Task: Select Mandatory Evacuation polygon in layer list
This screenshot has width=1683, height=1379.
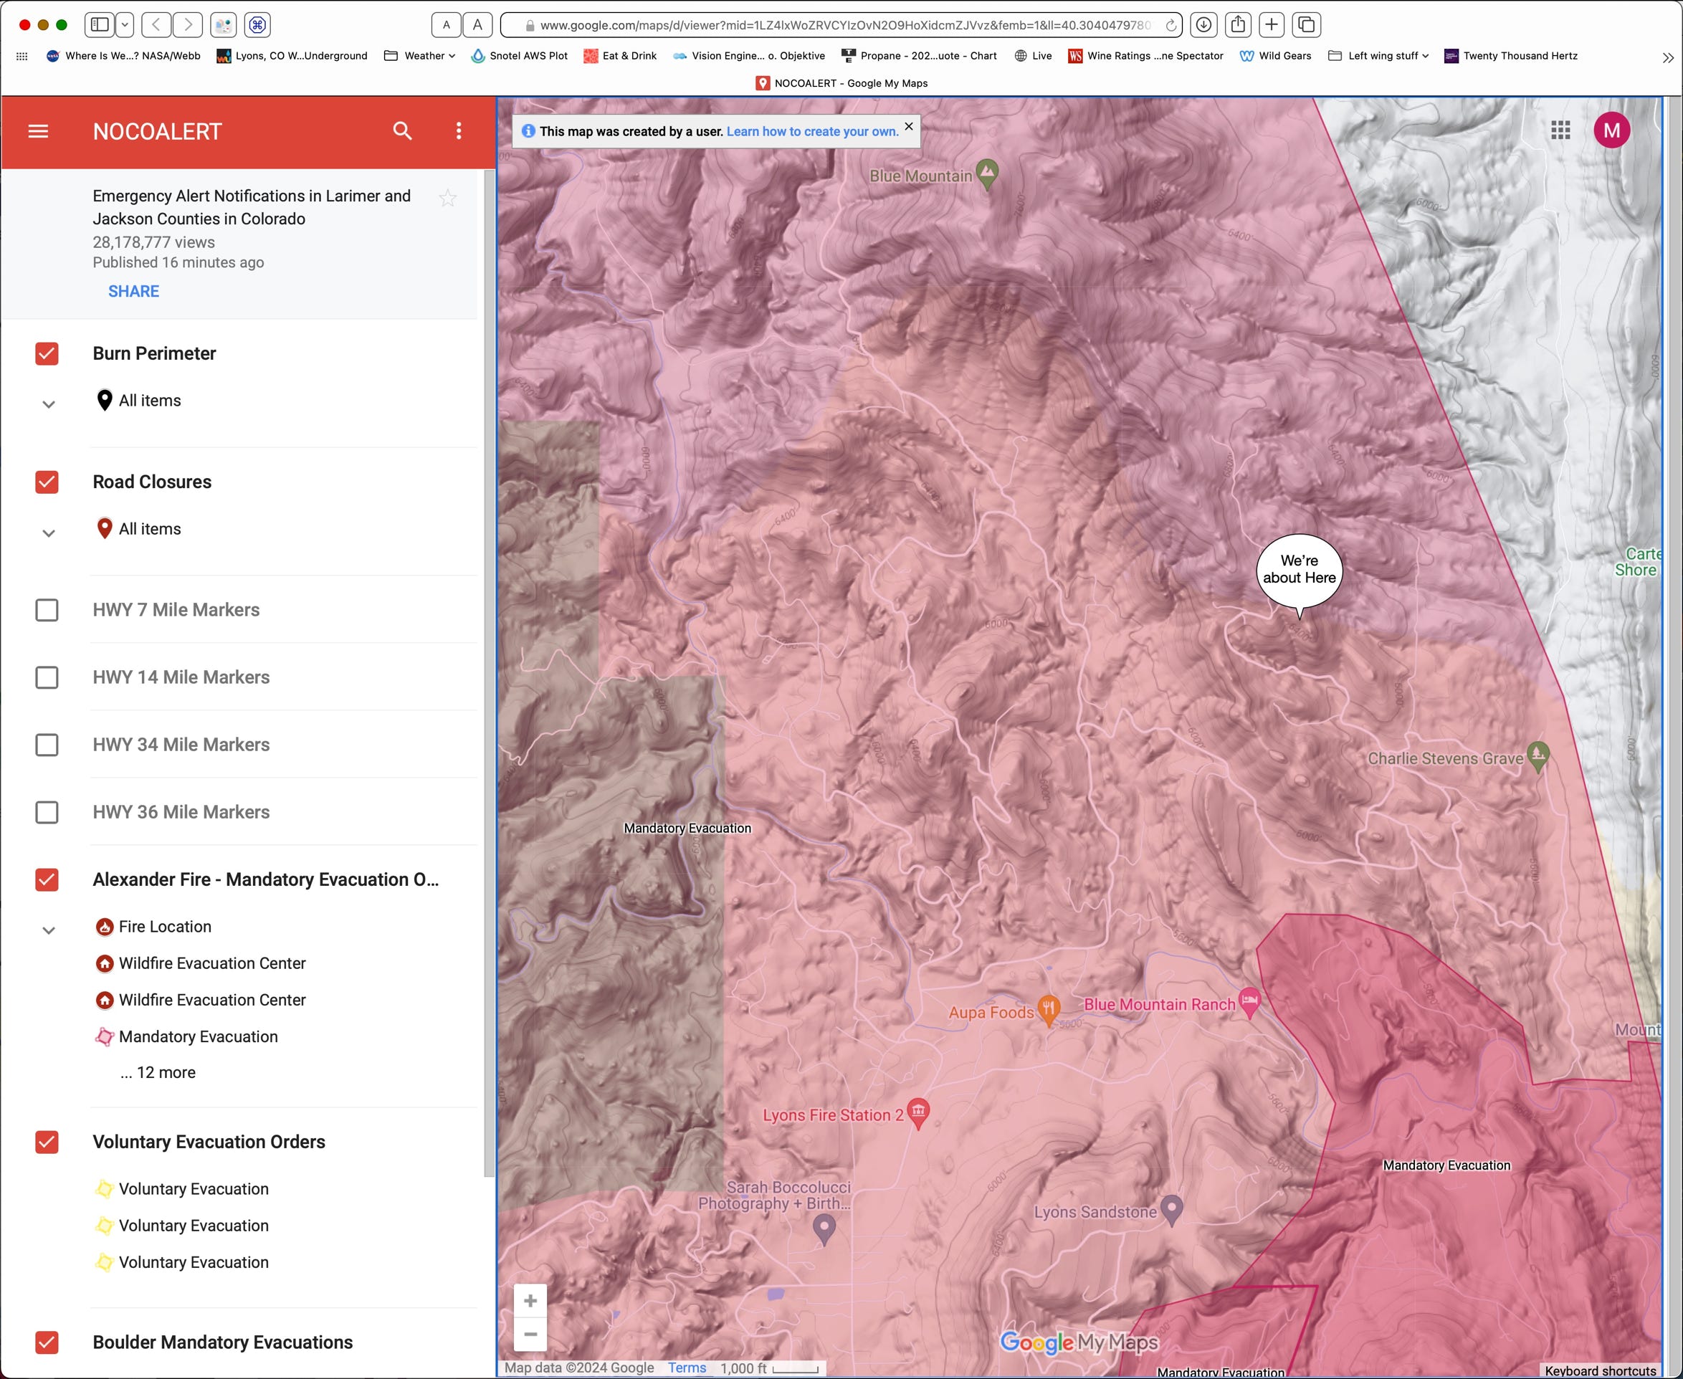Action: (186, 1036)
